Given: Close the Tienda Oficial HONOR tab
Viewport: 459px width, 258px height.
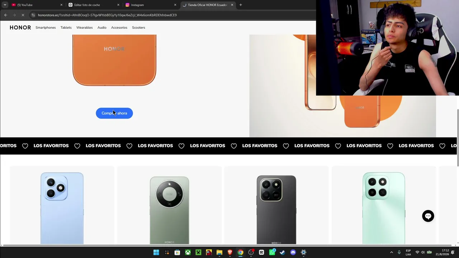Looking at the screenshot, I should click(232, 5).
